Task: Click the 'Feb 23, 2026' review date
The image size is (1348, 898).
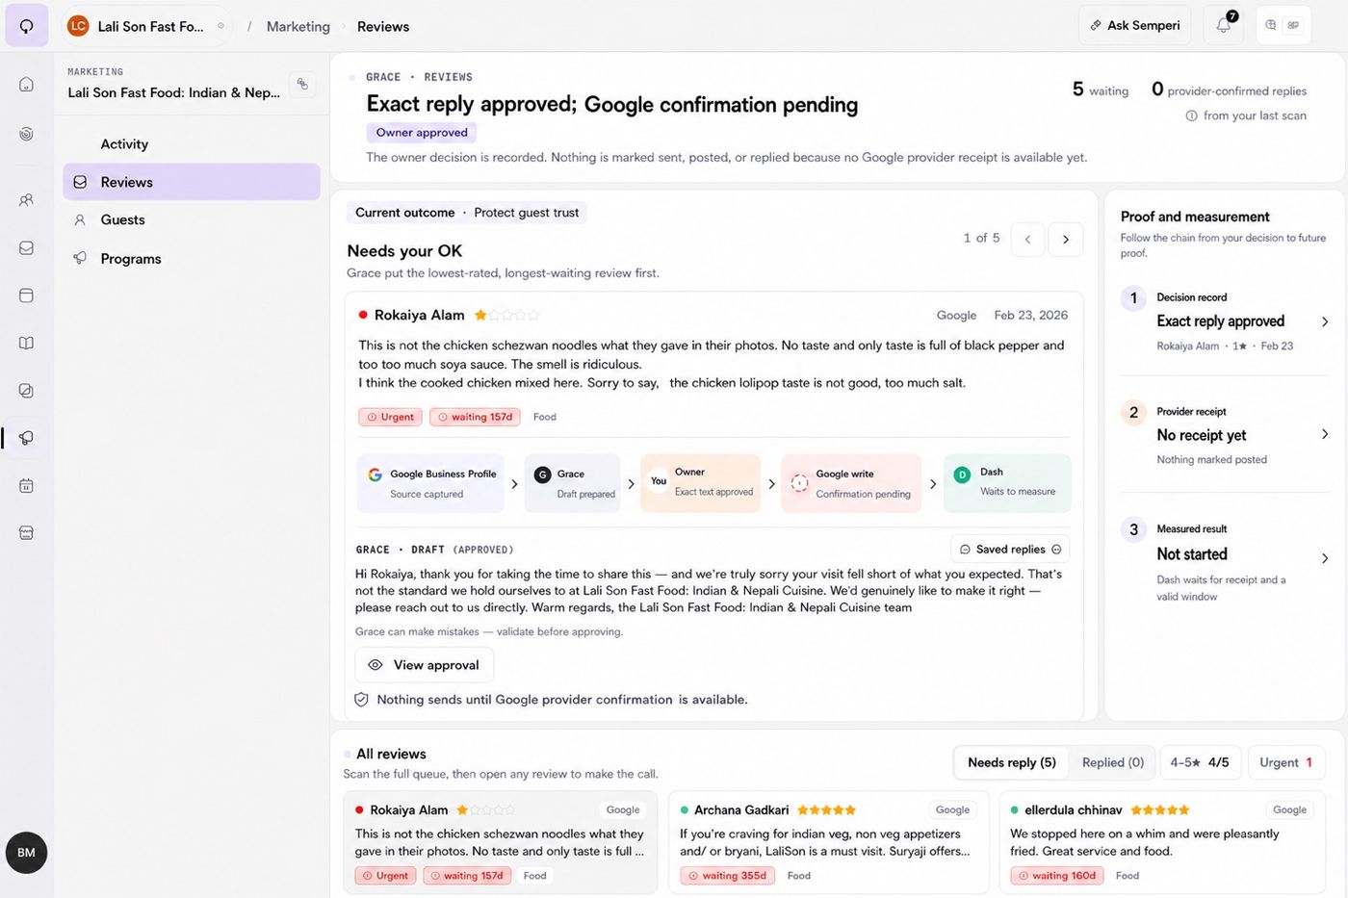Action: (1030, 315)
